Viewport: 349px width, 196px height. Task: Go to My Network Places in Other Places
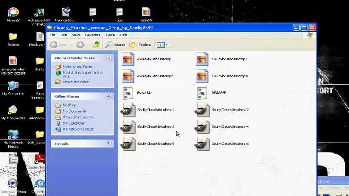point(78,129)
